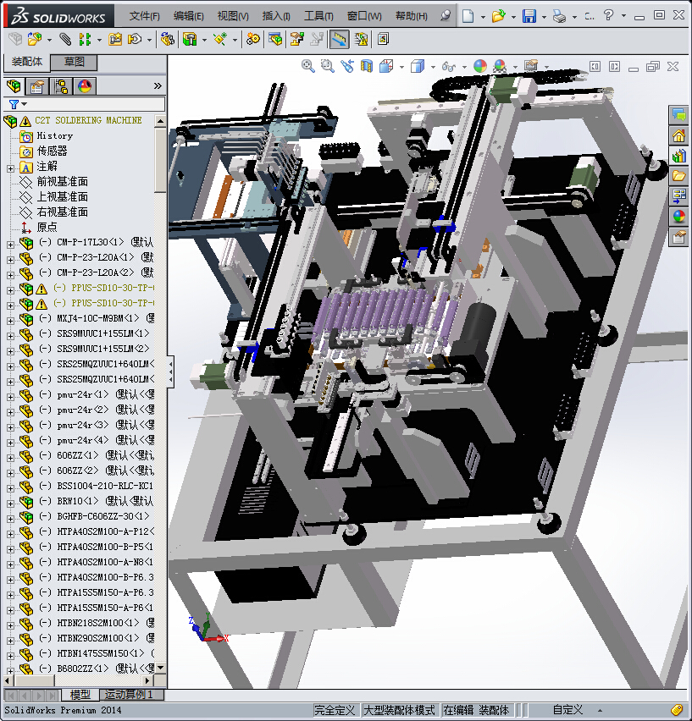Image resolution: width=692 pixels, height=721 pixels.
Task: Open the 窗口(W) menu
Action: pyautogui.click(x=364, y=16)
